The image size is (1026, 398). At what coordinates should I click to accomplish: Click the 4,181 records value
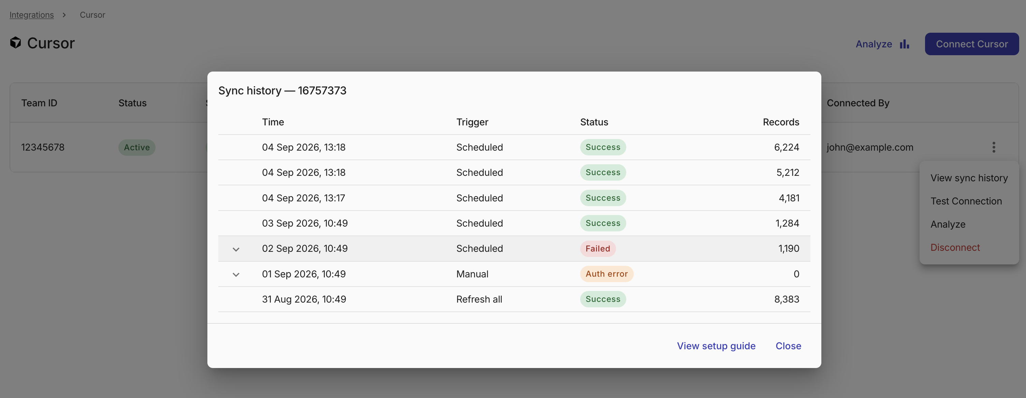pyautogui.click(x=789, y=198)
